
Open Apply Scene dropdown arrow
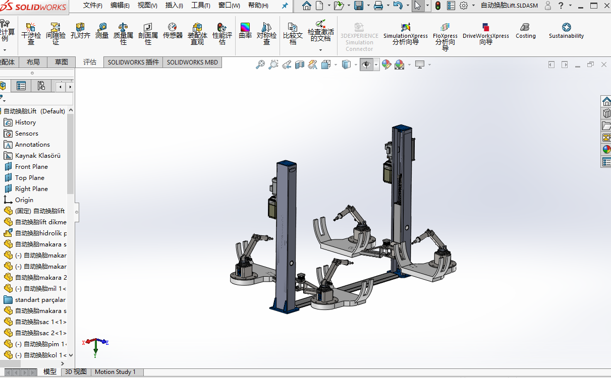[409, 65]
